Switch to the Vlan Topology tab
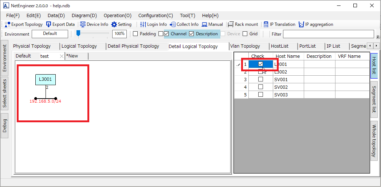The height and width of the screenshot is (187, 381). pos(245,46)
